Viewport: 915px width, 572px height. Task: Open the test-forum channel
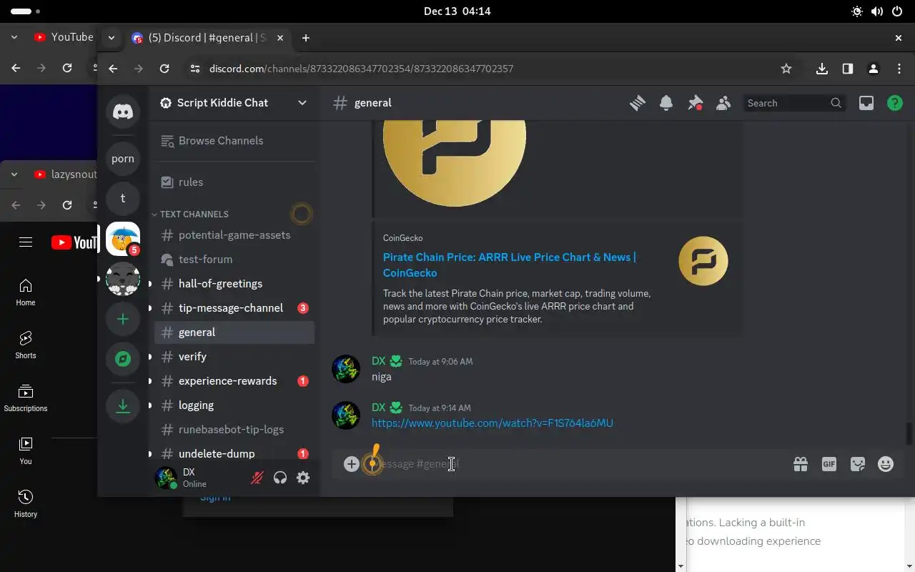[x=234, y=260]
